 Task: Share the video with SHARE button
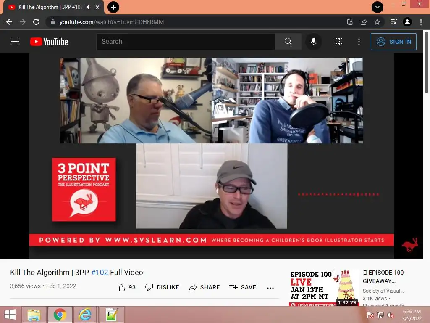pos(204,287)
